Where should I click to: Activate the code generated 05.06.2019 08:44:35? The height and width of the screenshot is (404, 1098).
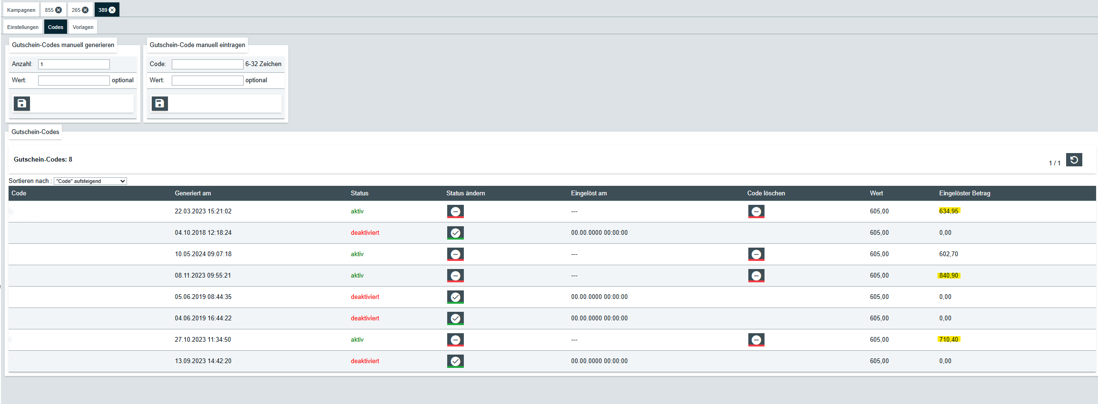[455, 297]
